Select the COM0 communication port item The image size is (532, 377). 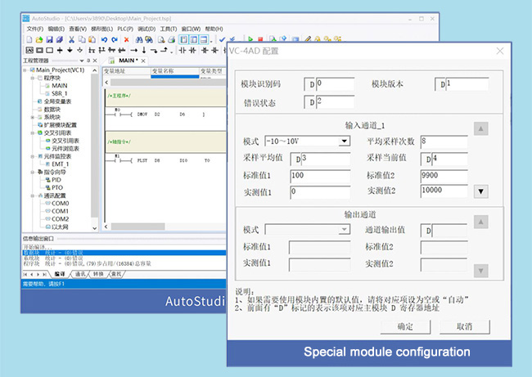coord(60,203)
